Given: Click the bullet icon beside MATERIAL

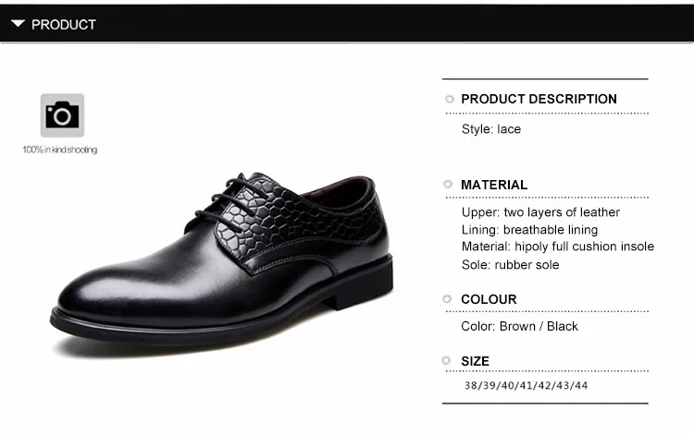Looking at the screenshot, I should tap(448, 184).
